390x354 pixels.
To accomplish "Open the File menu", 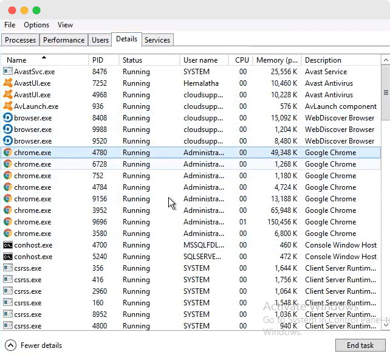I will [x=10, y=25].
